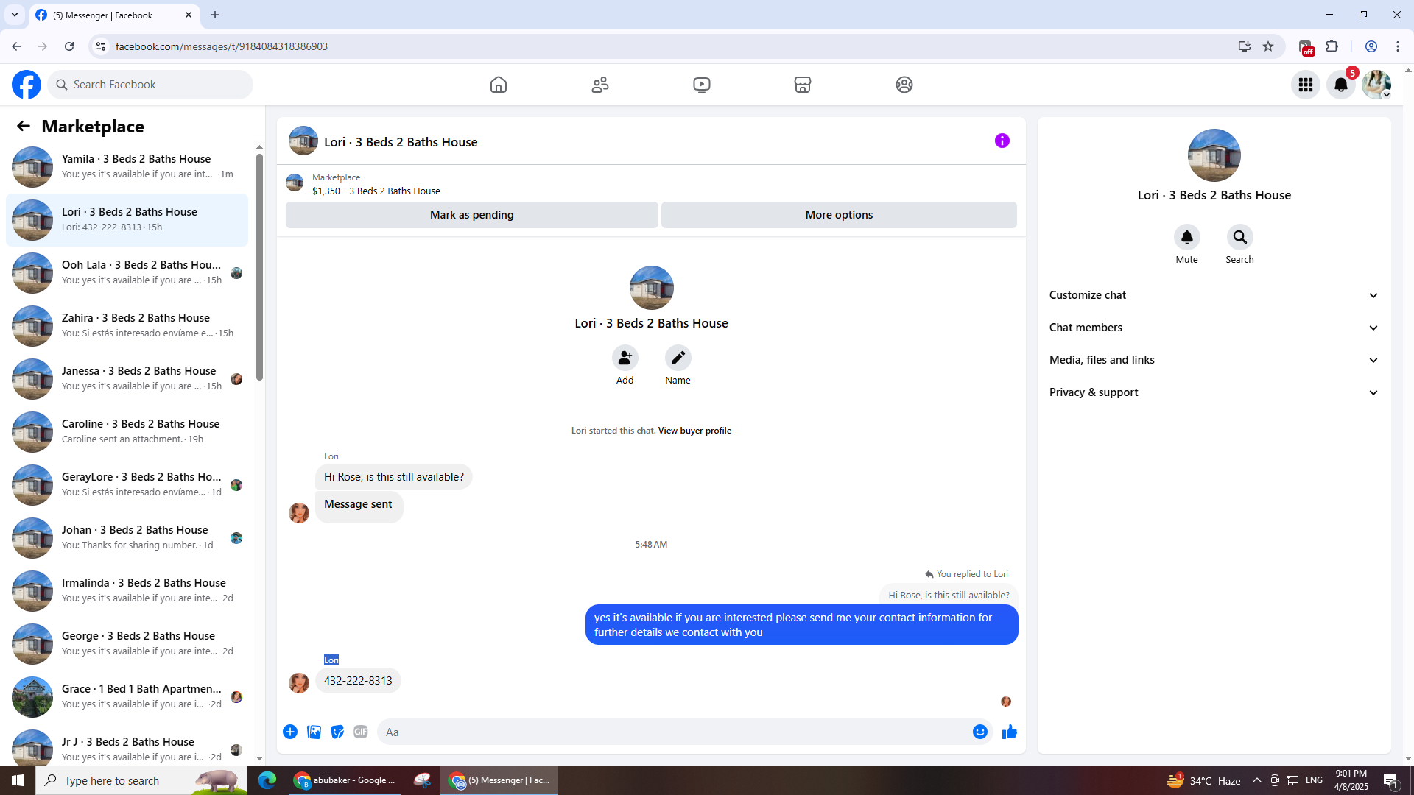Open the Friends tab icon

pos(600,85)
